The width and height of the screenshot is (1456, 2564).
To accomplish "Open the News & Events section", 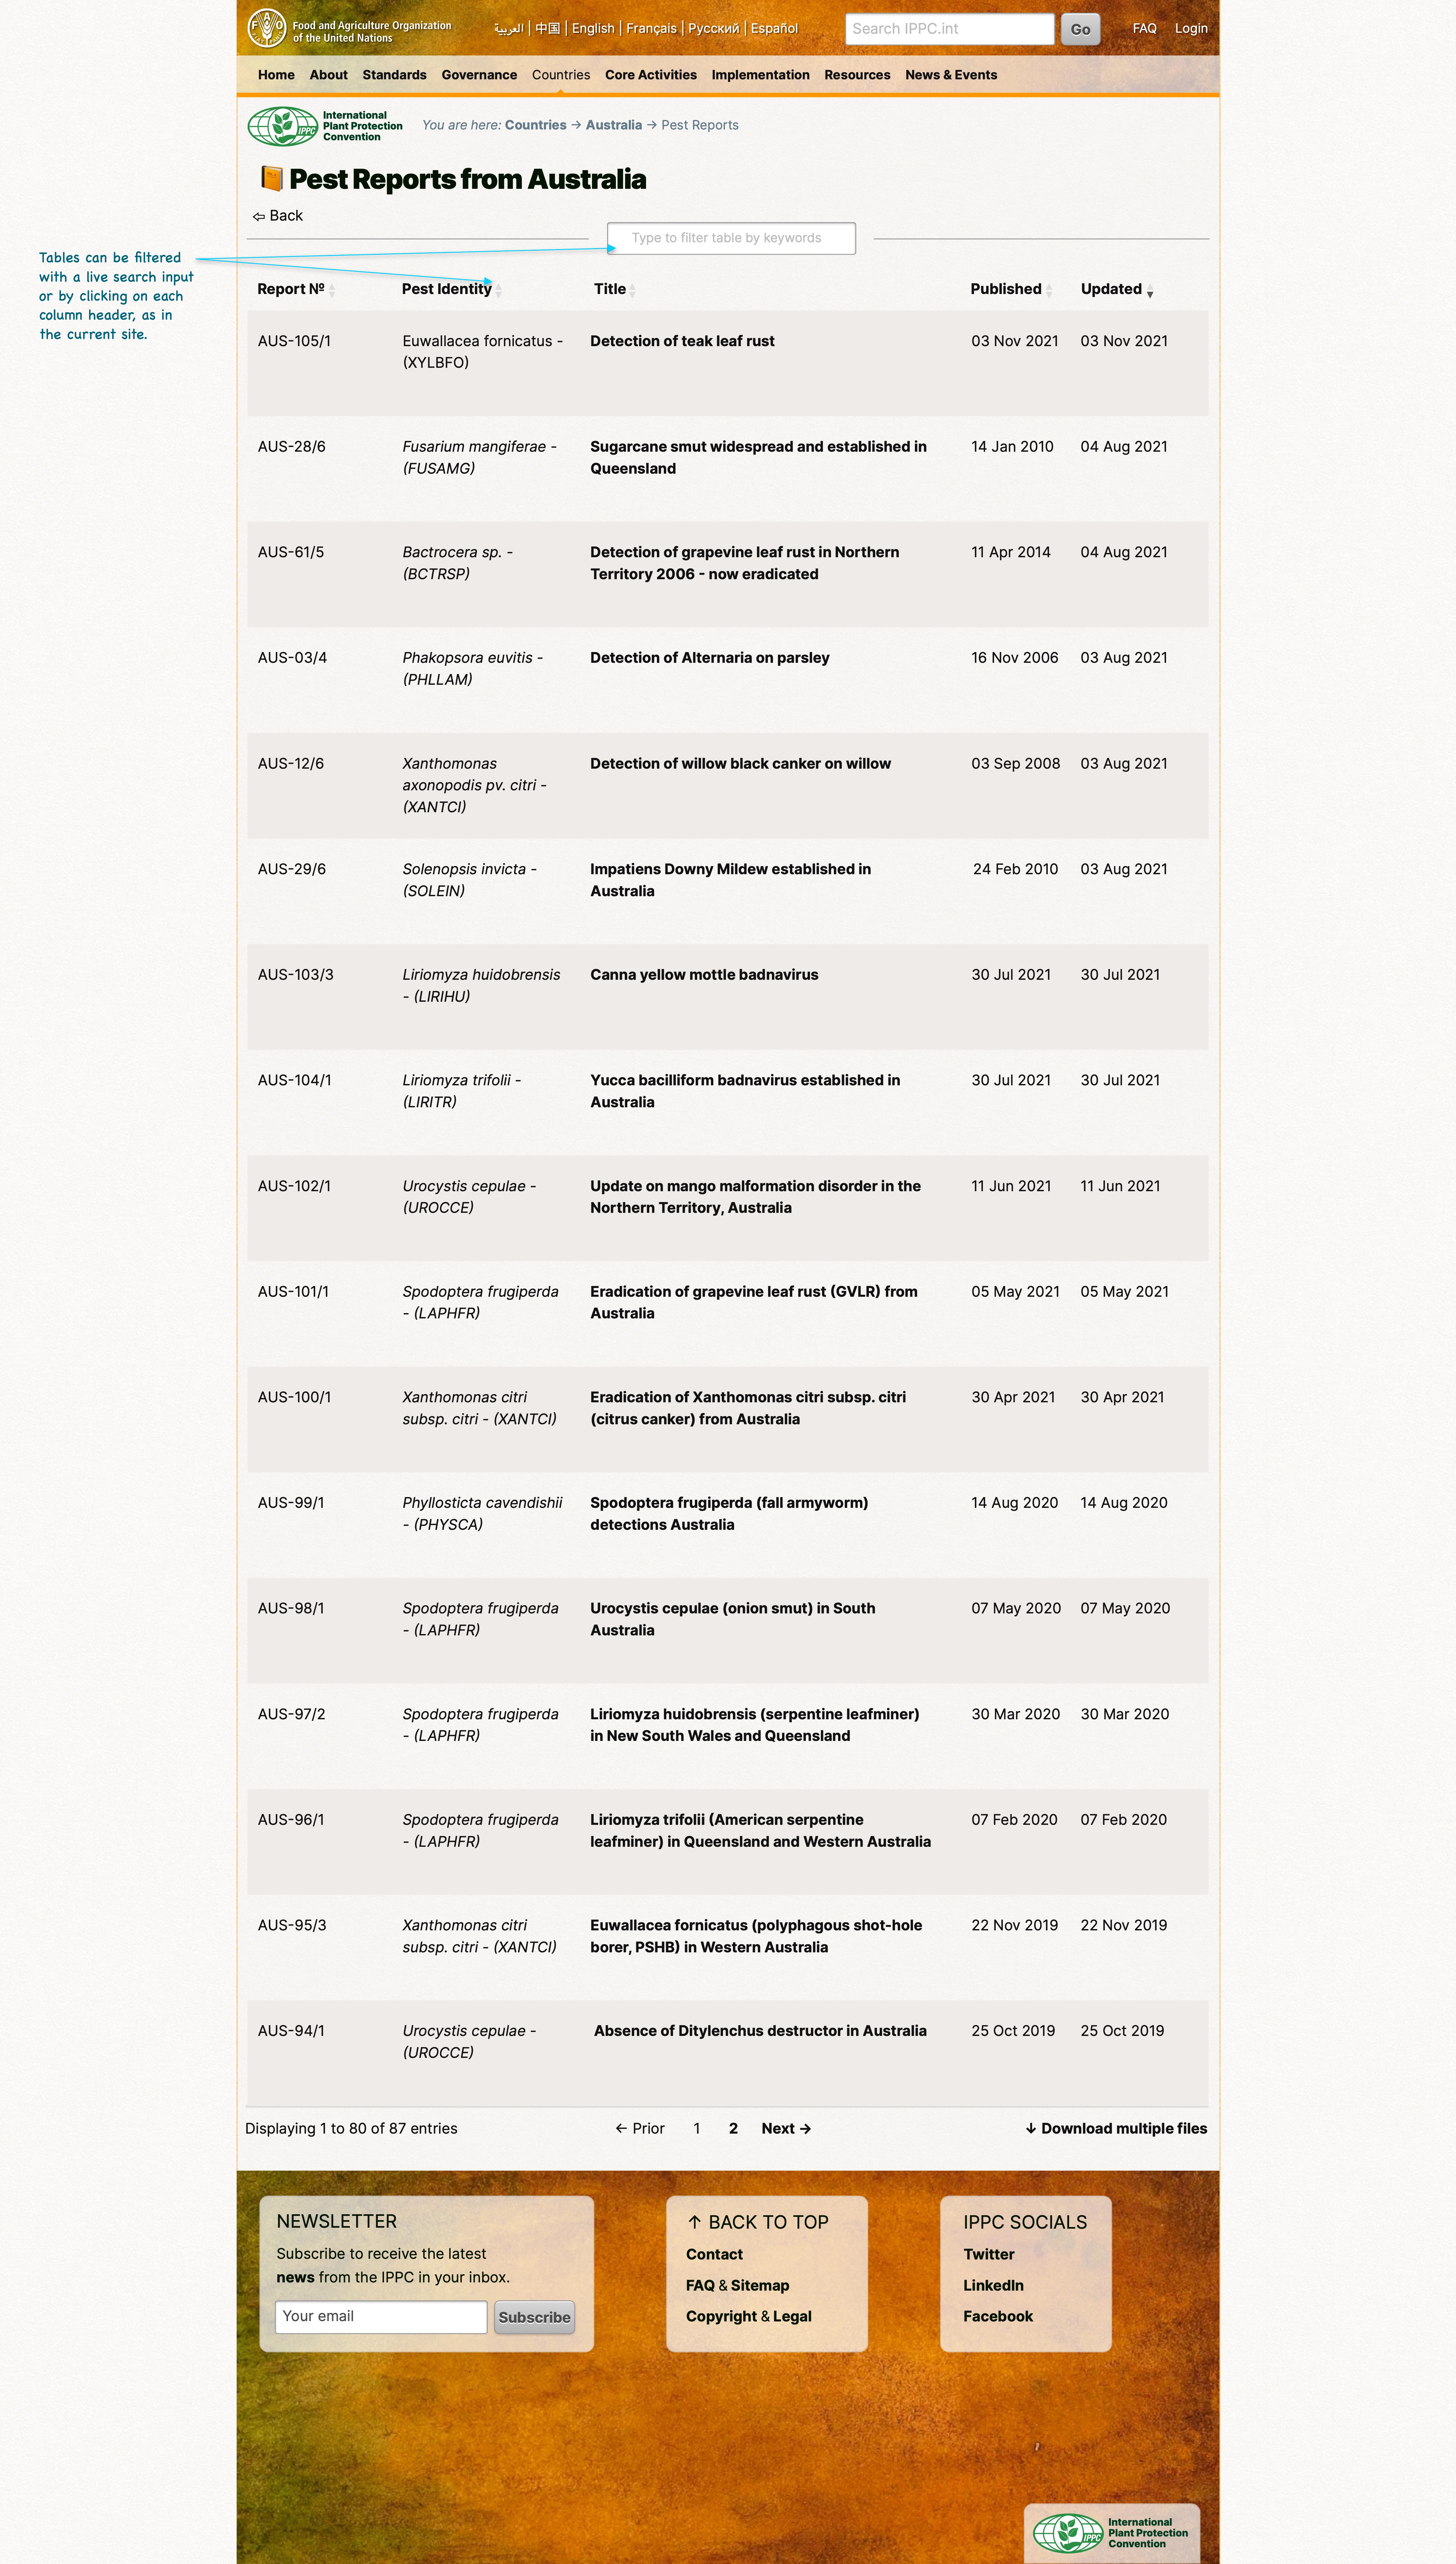I will click(951, 75).
